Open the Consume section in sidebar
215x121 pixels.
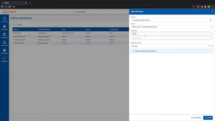4,35
